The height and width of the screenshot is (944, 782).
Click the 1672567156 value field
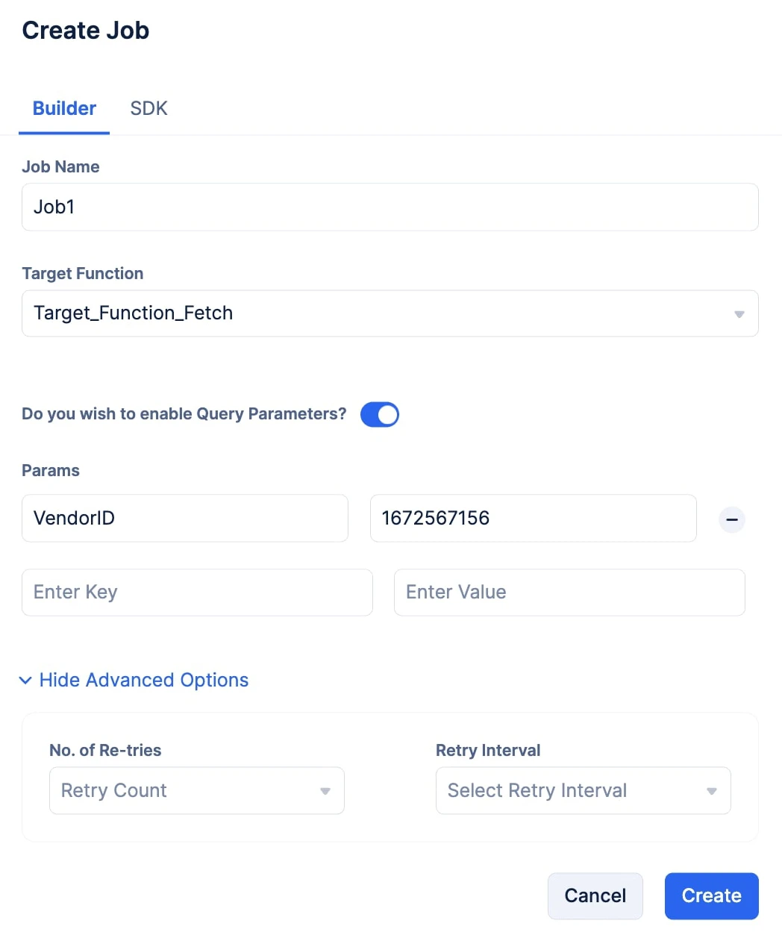pyautogui.click(x=534, y=518)
